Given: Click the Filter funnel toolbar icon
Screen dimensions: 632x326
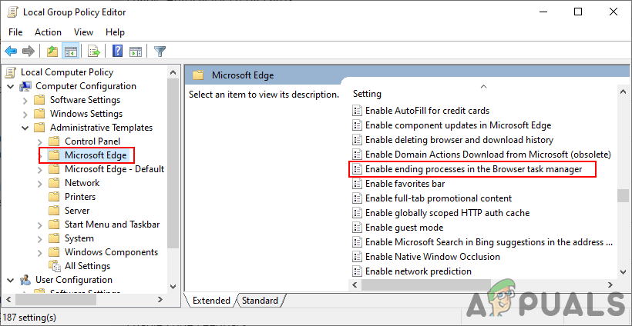Looking at the screenshot, I should 160,52.
